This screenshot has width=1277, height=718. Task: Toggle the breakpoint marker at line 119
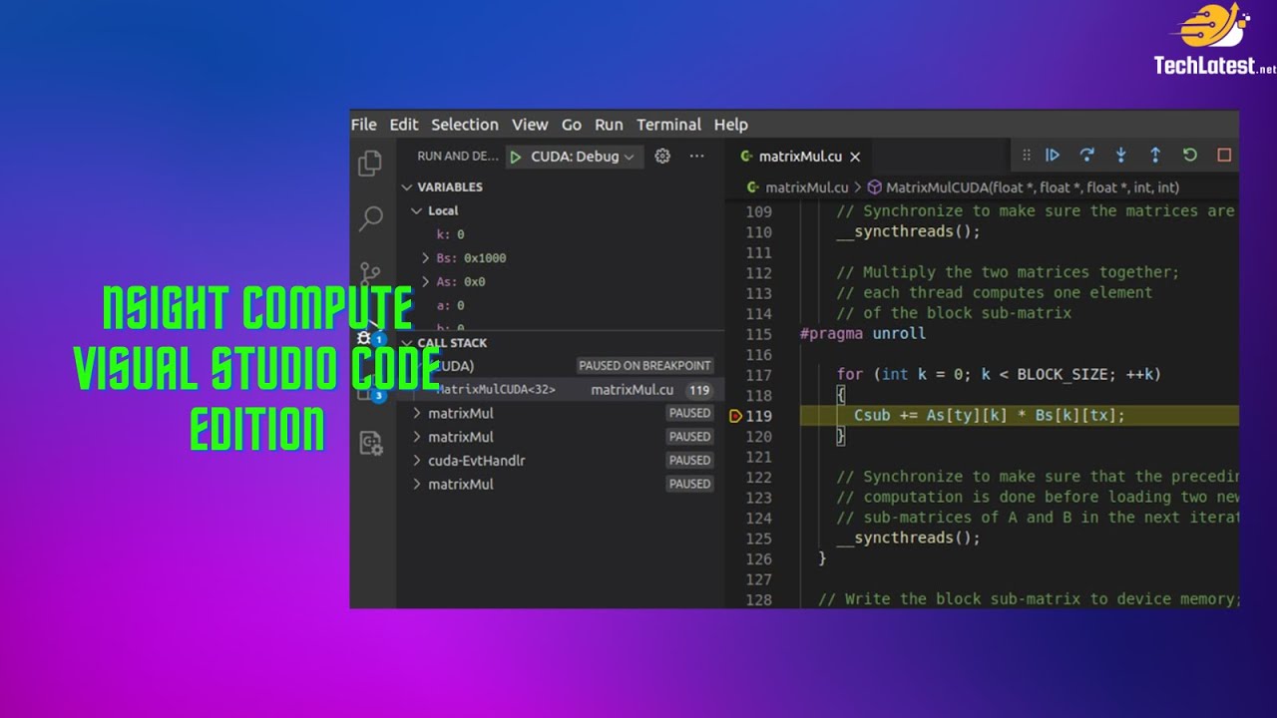pyautogui.click(x=736, y=416)
